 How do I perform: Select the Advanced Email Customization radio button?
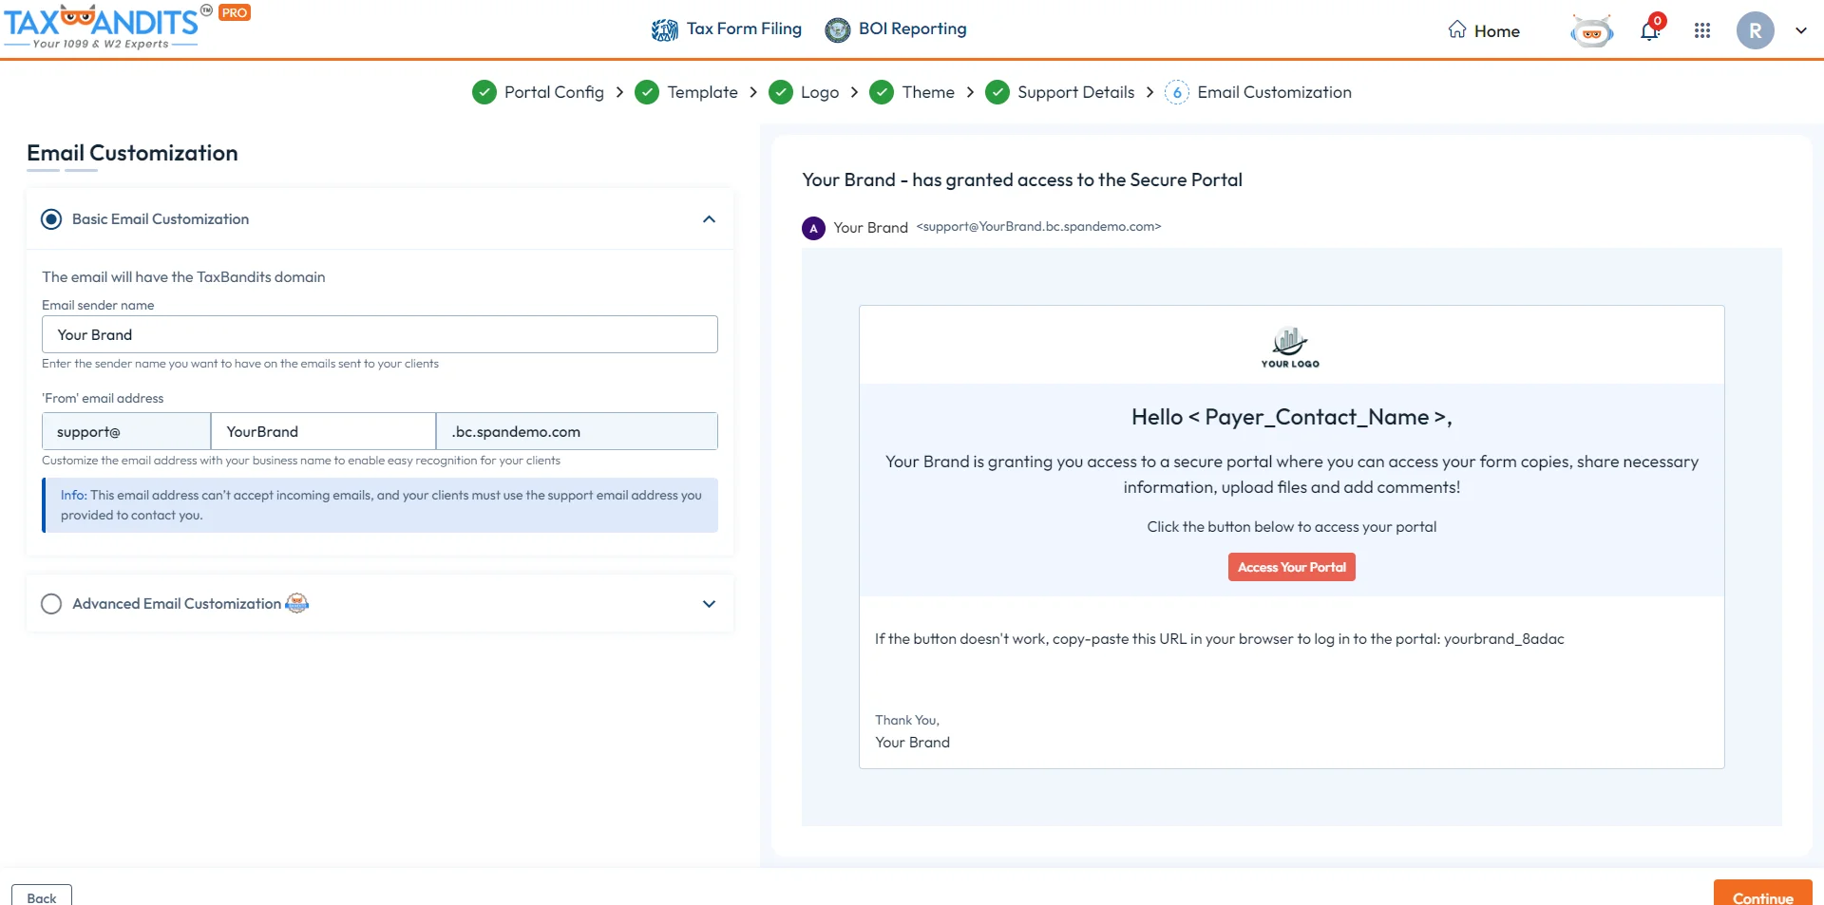[51, 604]
